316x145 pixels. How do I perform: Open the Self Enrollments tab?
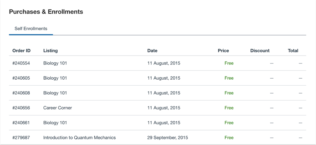click(31, 29)
